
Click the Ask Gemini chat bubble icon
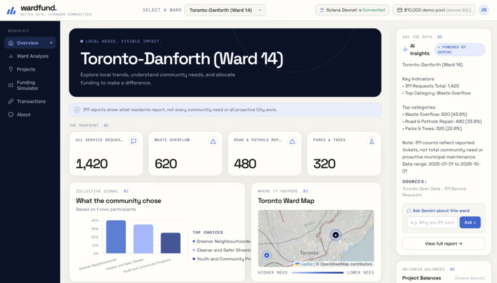tap(409, 211)
